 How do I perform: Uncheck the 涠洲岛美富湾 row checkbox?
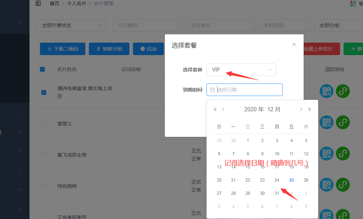coord(44,93)
